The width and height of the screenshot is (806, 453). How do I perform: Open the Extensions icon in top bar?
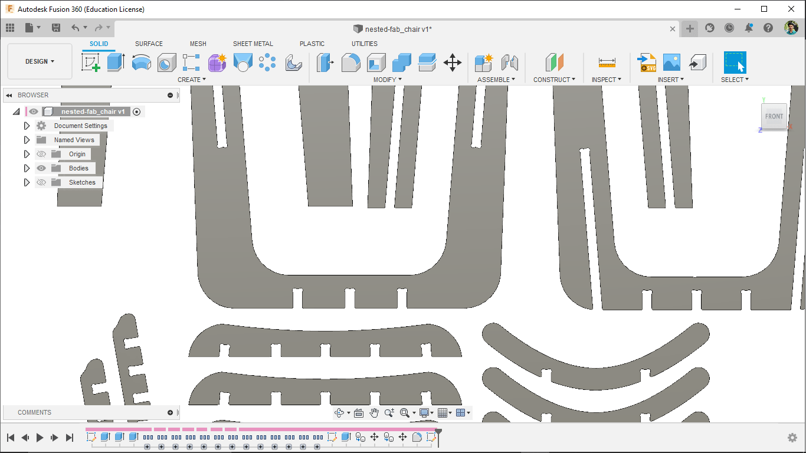(710, 28)
